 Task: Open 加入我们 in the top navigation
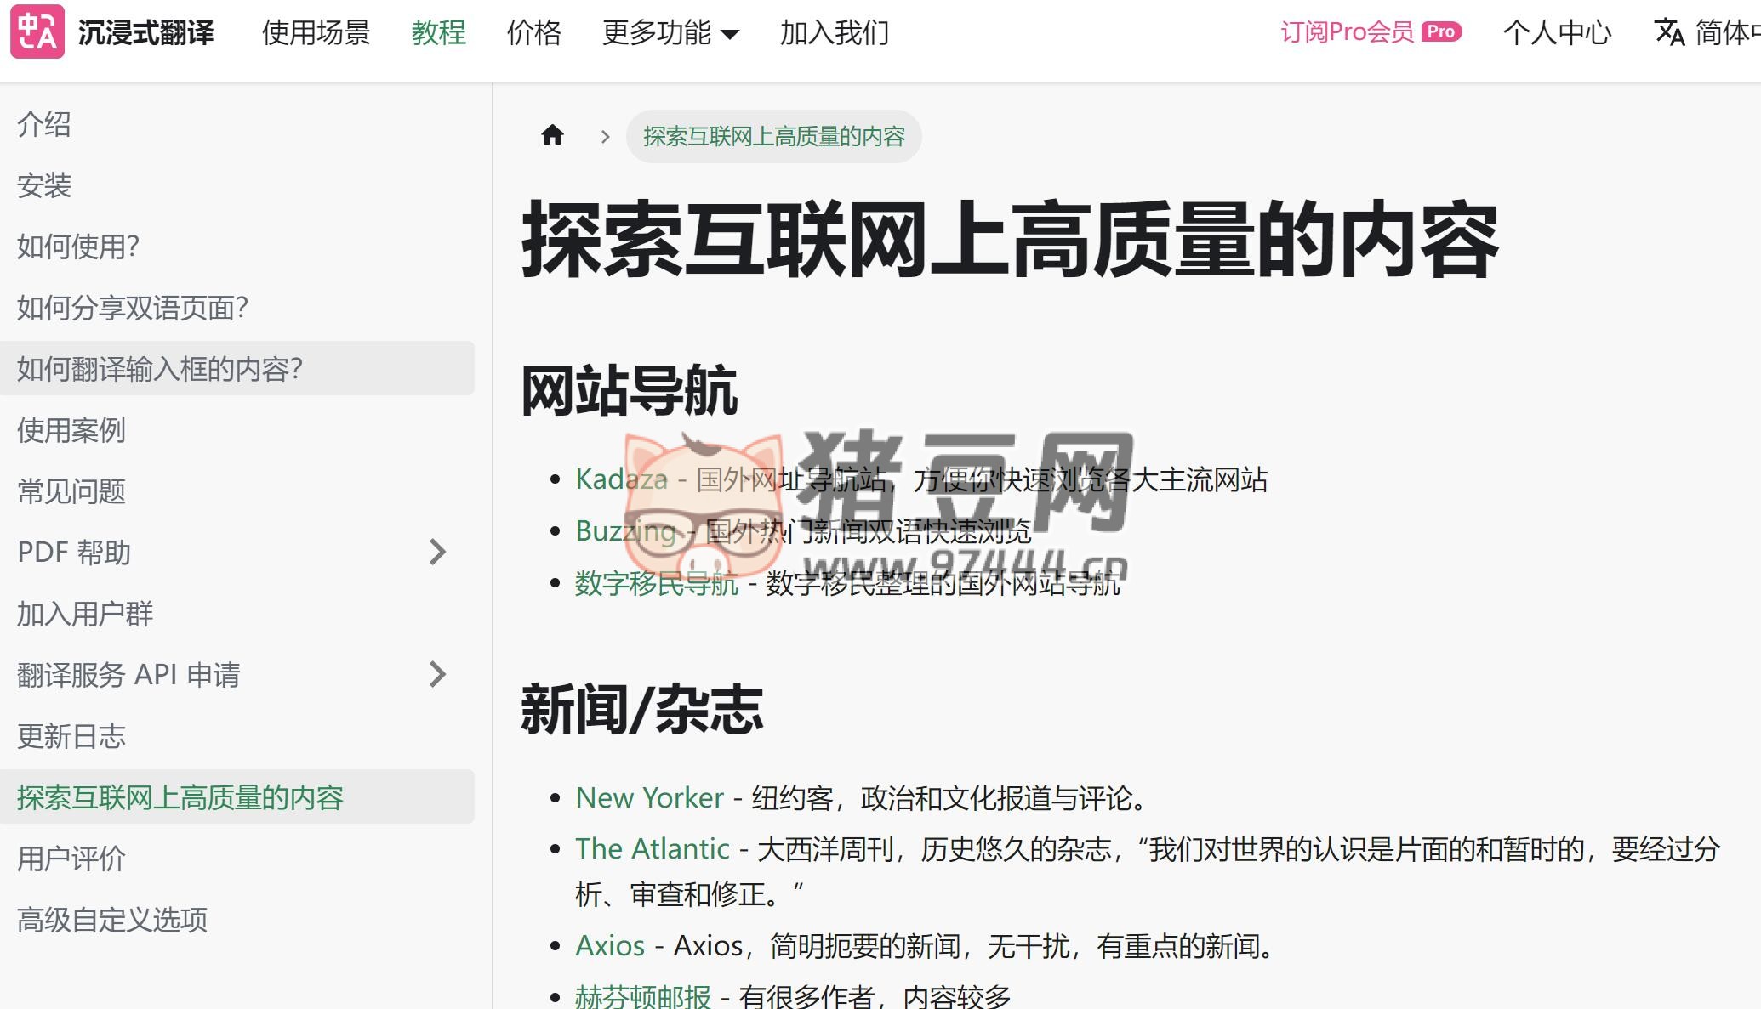(835, 33)
